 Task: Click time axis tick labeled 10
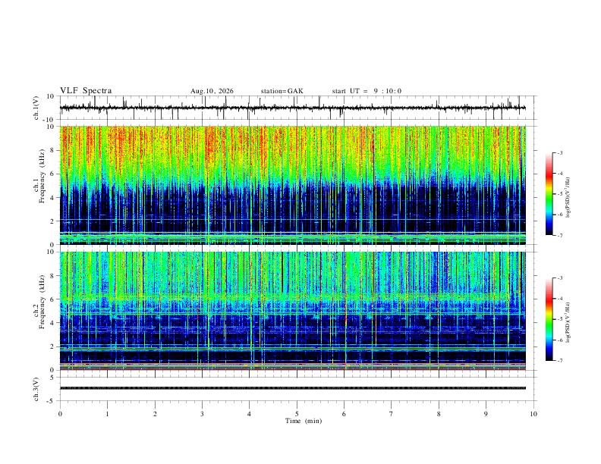coord(533,414)
